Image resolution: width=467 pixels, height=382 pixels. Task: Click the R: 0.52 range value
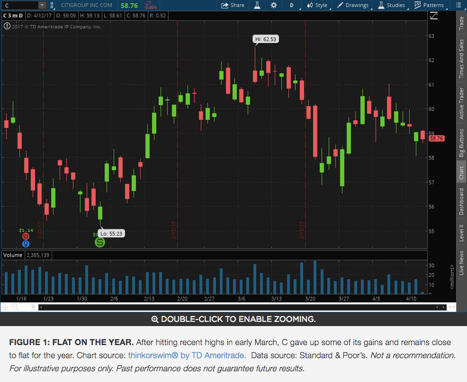[x=158, y=15]
